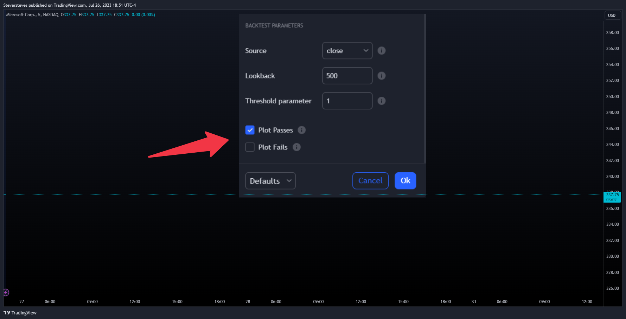Click the Cancel button
Screen dimensions: 626x319
pyautogui.click(x=370, y=181)
